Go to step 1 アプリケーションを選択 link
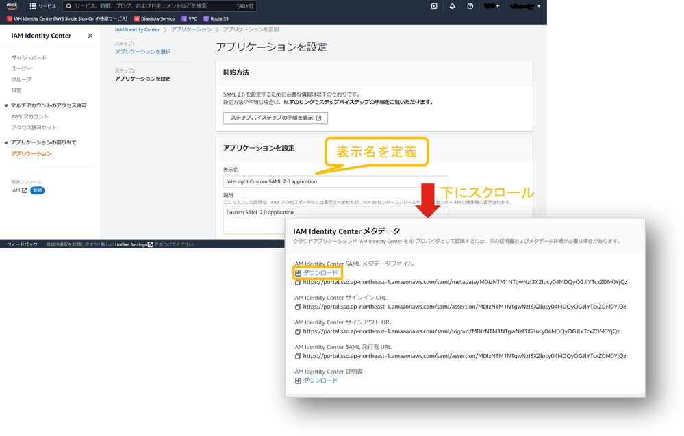The width and height of the screenshot is (684, 436). coord(142,51)
